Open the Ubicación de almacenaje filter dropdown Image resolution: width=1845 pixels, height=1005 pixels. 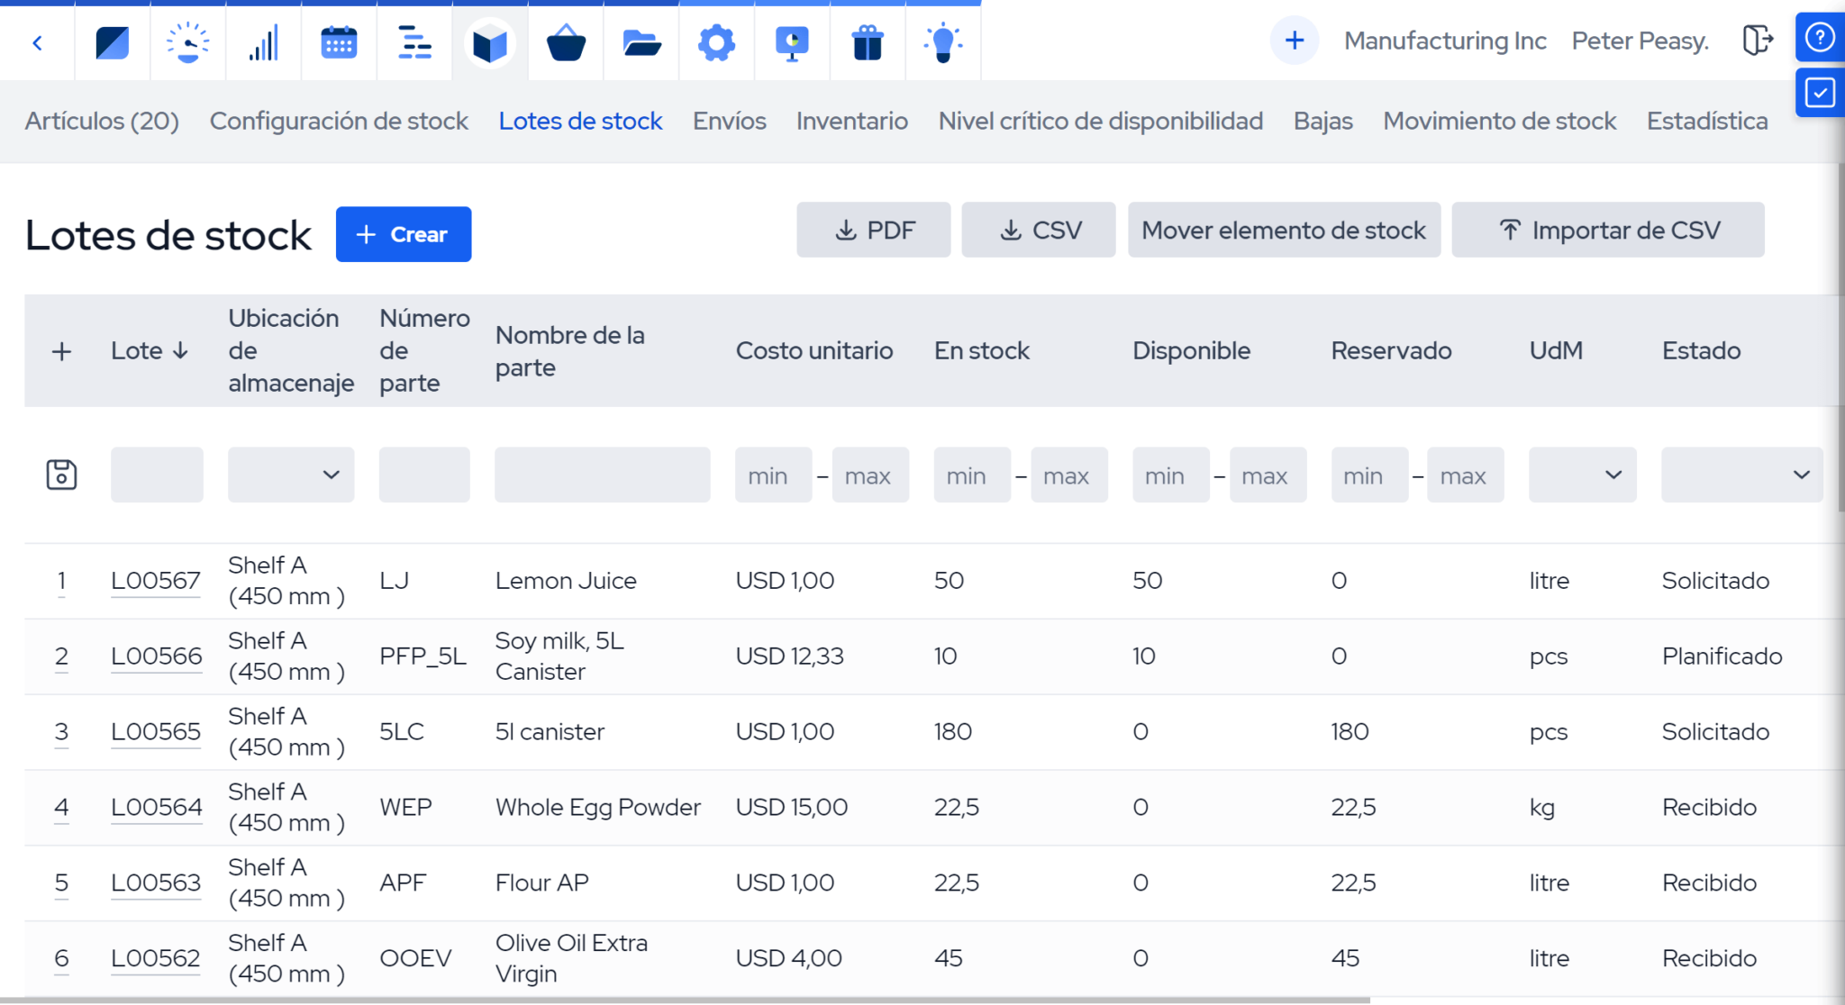[x=290, y=475]
